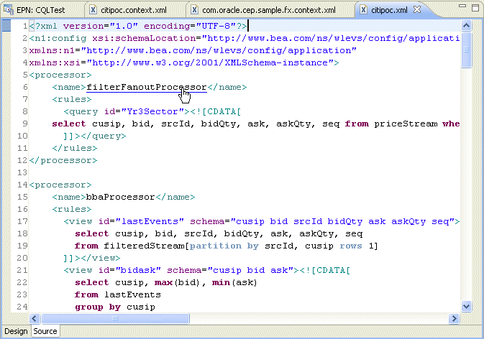Click the horizontal scrollbar thumb
484x339 pixels.
[115, 318]
